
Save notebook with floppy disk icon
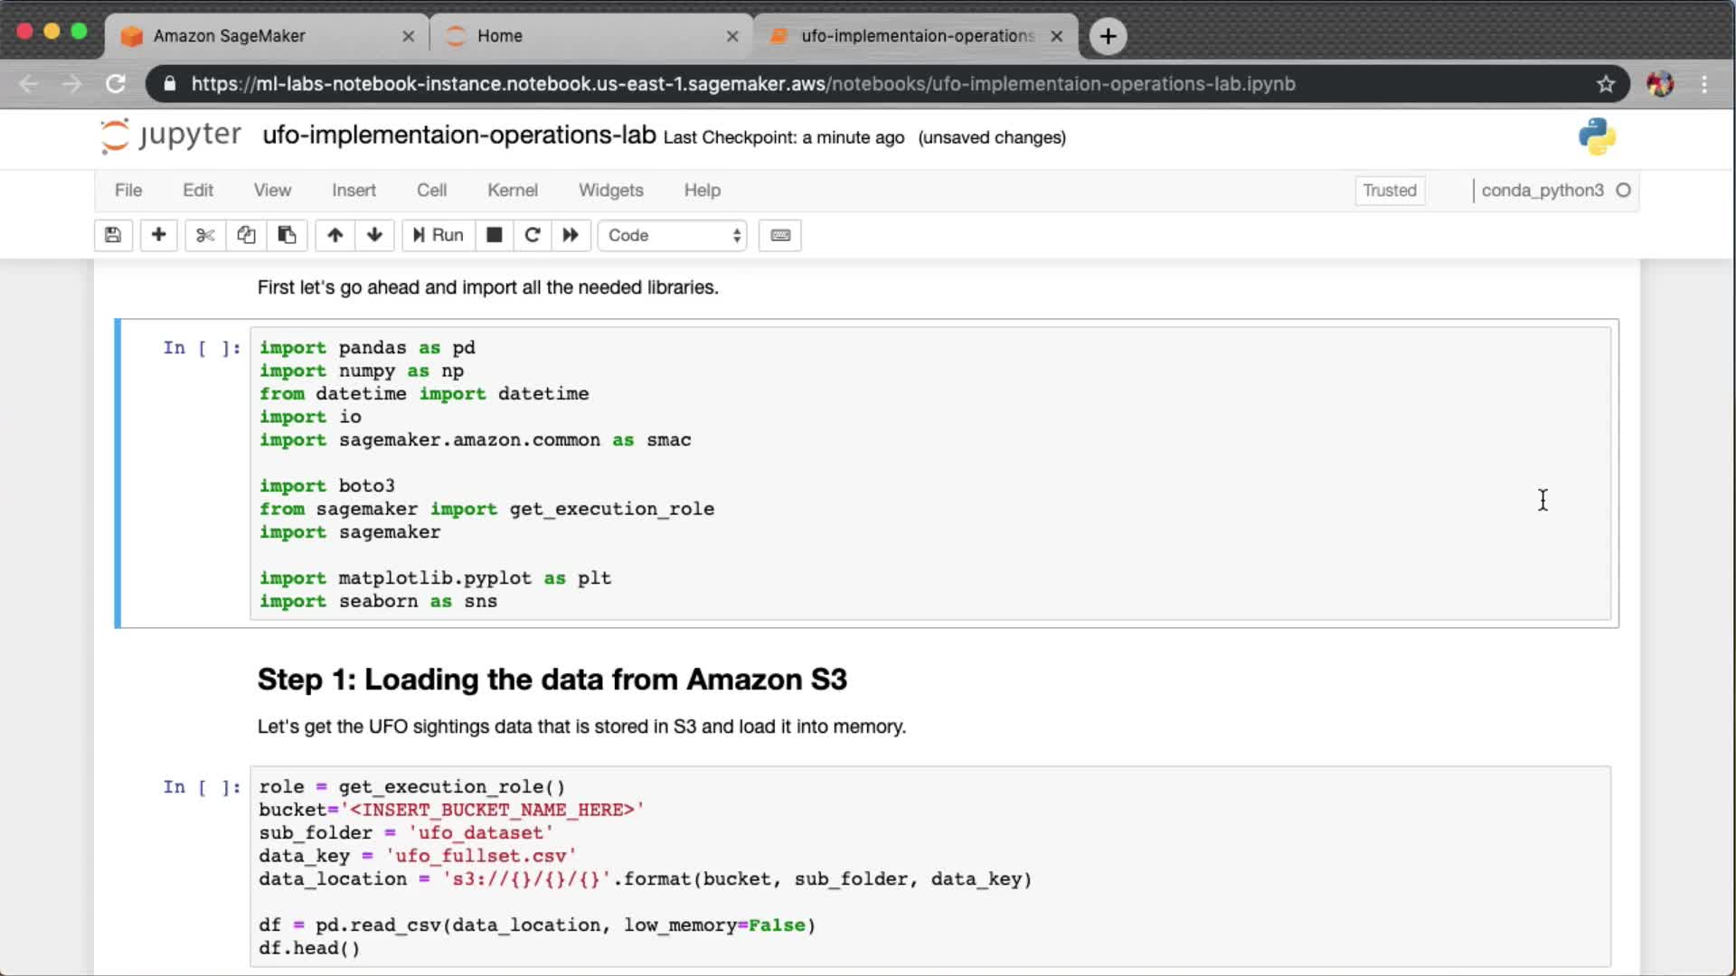[x=113, y=235]
